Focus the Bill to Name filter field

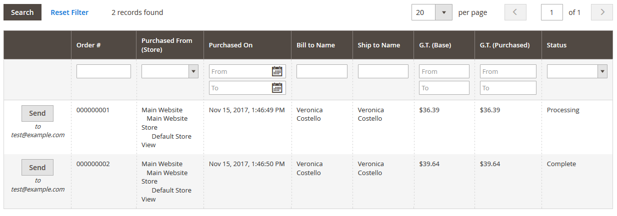[x=321, y=71]
